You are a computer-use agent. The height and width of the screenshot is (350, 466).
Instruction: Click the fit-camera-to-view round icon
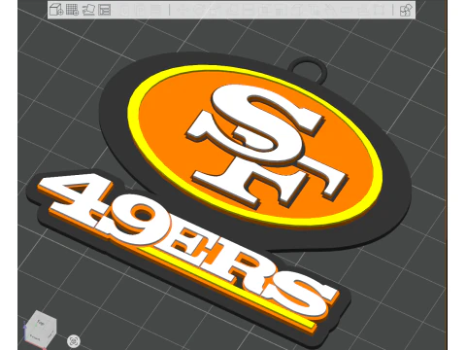pos(74,341)
